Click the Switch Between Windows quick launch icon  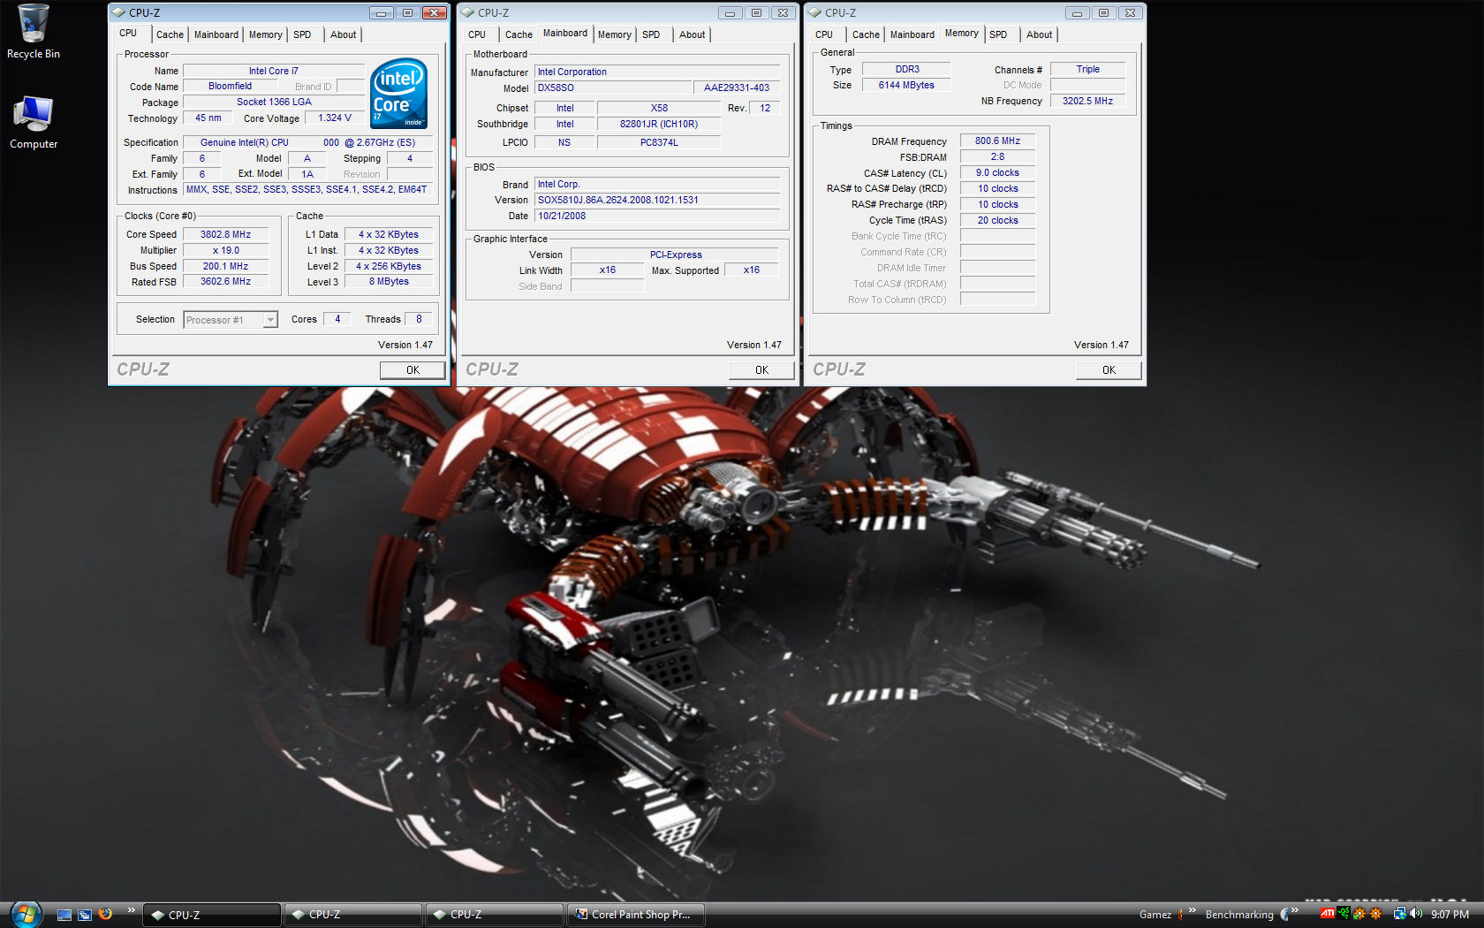point(85,915)
